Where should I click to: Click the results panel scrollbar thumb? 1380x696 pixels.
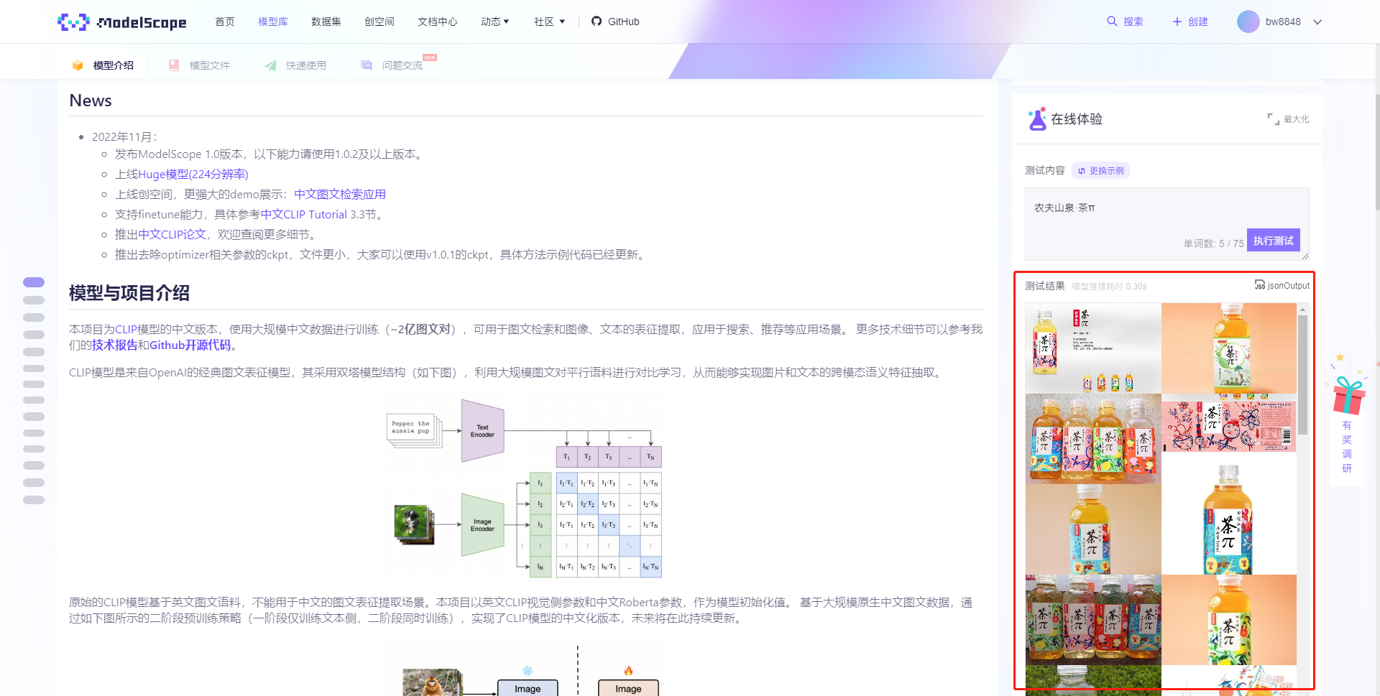click(x=1302, y=375)
